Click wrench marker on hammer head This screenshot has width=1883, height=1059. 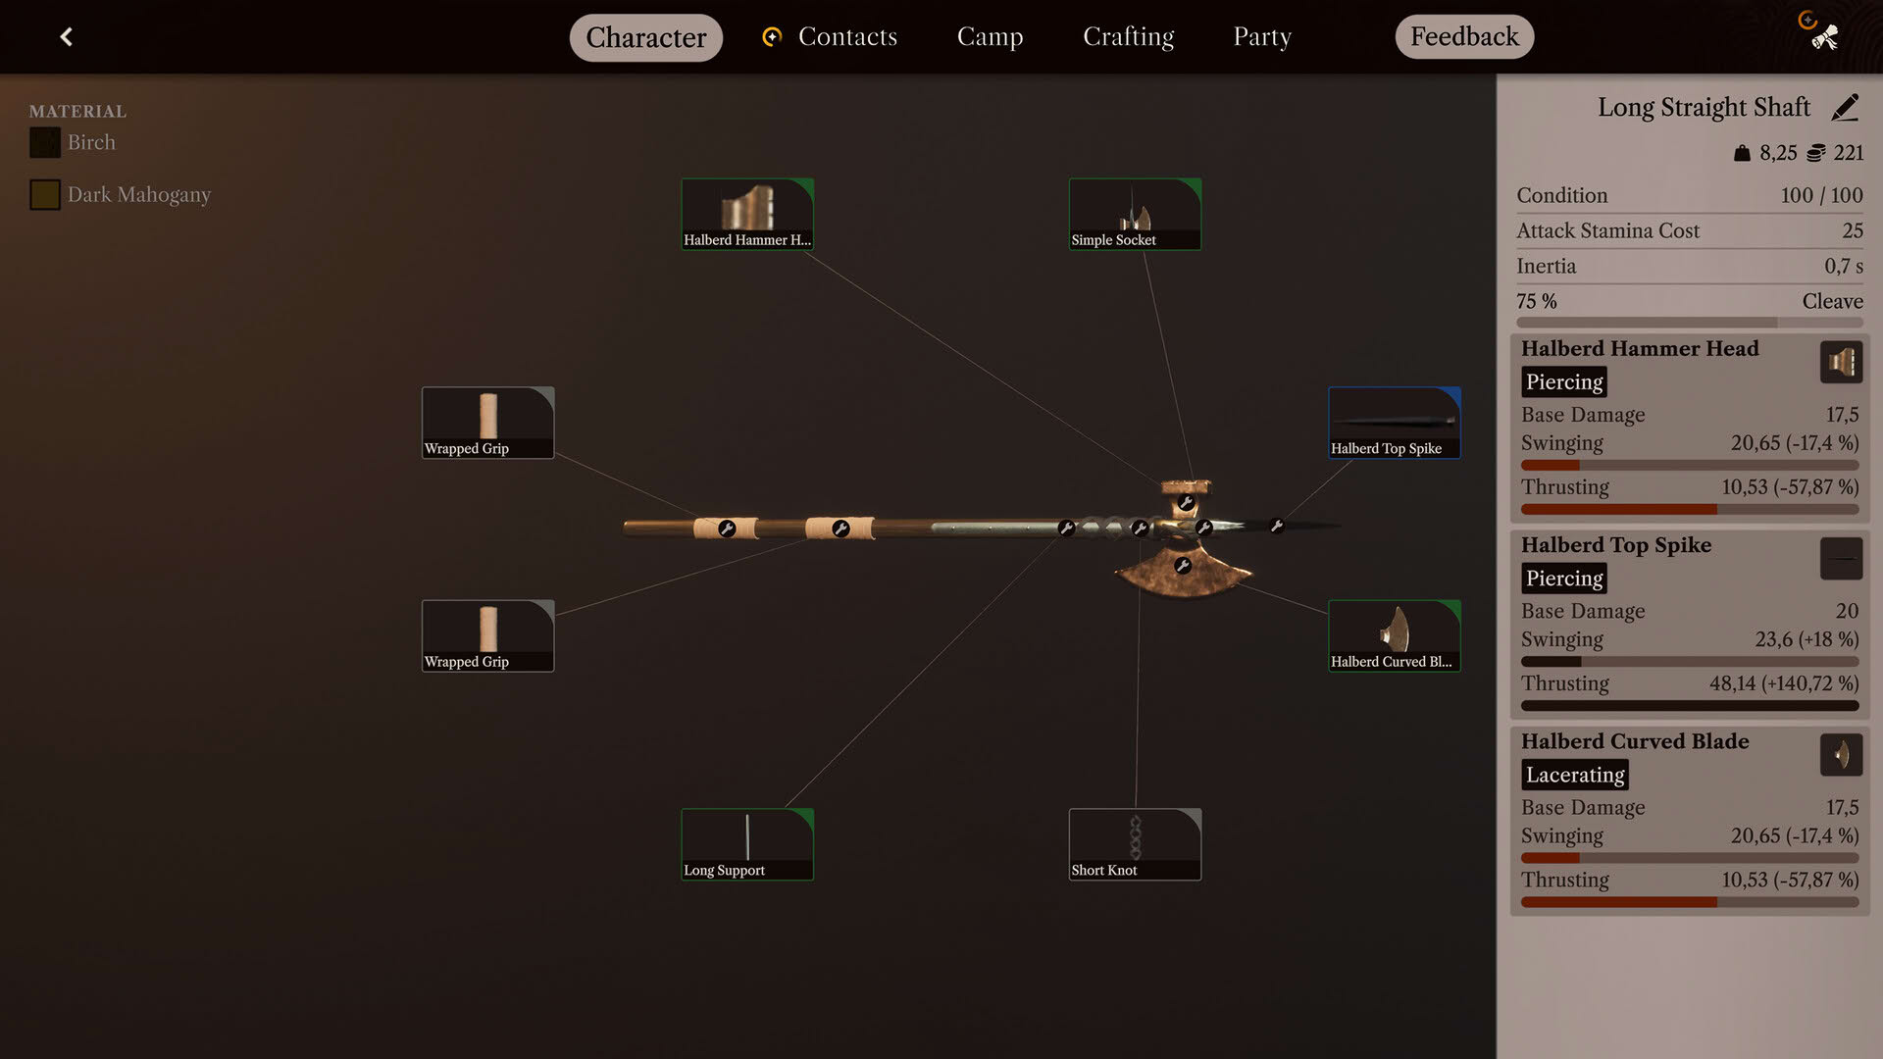click(1186, 503)
